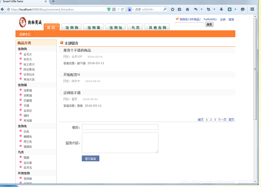Screen dimensions: 261x187
Task: Go to 下一页 next page
Action: click(222, 120)
